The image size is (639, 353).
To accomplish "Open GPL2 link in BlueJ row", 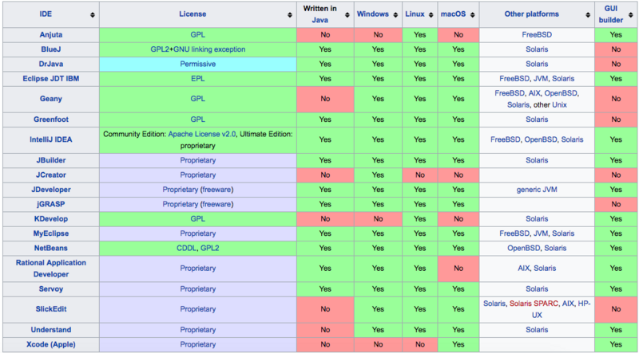I will click(160, 49).
